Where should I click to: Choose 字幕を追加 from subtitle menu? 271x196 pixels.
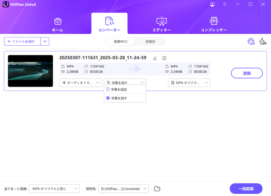coord(125,90)
